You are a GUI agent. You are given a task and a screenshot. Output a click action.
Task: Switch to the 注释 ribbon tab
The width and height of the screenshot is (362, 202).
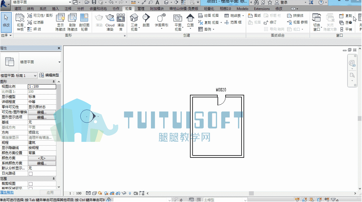[68, 9]
